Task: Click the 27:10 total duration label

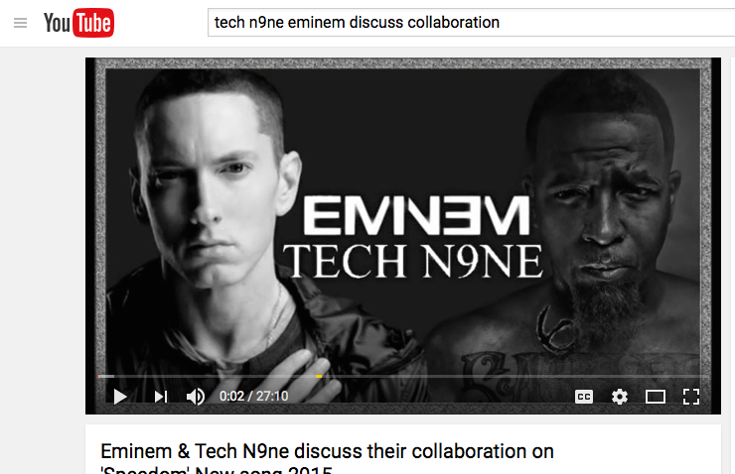Action: click(x=272, y=397)
